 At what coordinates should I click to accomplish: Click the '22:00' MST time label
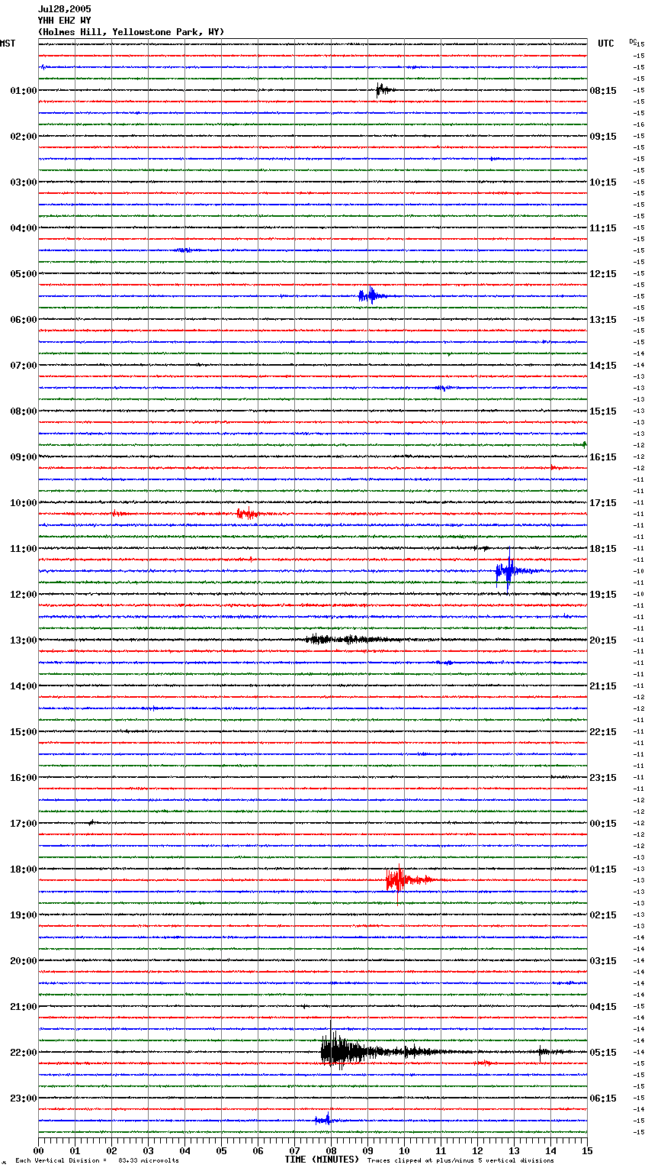coord(23,1053)
